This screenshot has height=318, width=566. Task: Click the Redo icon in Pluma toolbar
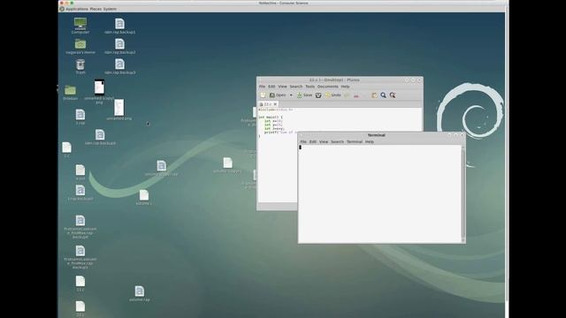[347, 95]
